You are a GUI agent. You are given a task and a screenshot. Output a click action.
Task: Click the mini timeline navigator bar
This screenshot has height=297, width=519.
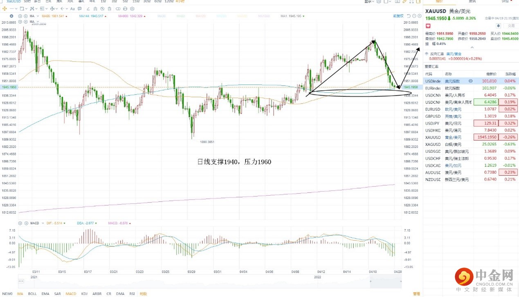pyautogui.click(x=209, y=281)
